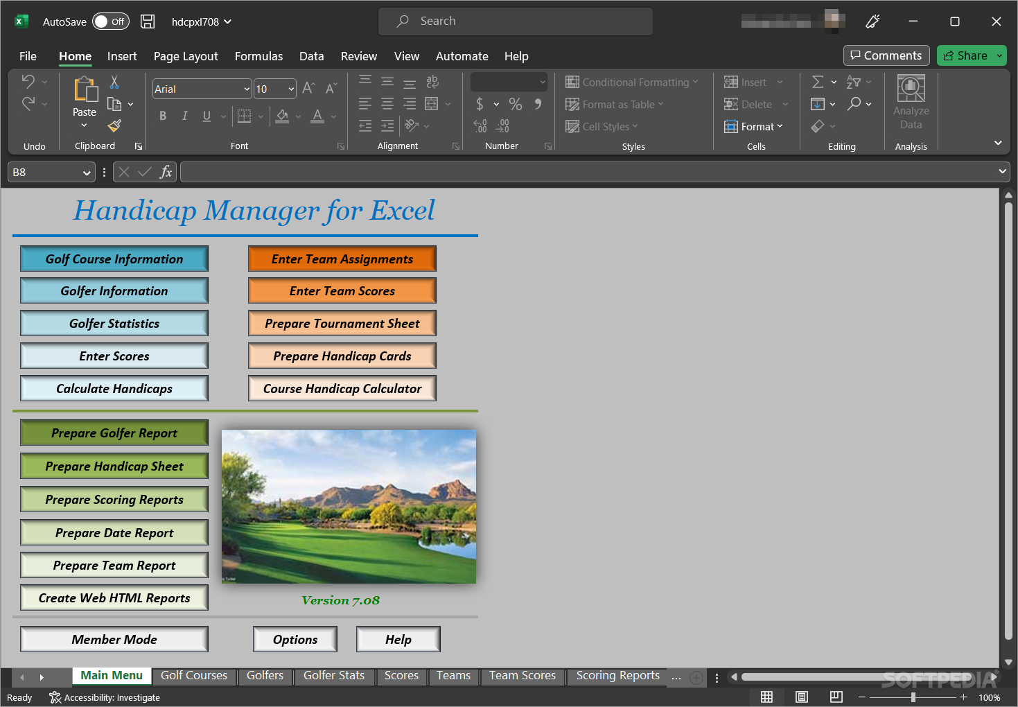Screen dimensions: 1018x707
Task: Click the Increase Indent icon
Action: 387,125
